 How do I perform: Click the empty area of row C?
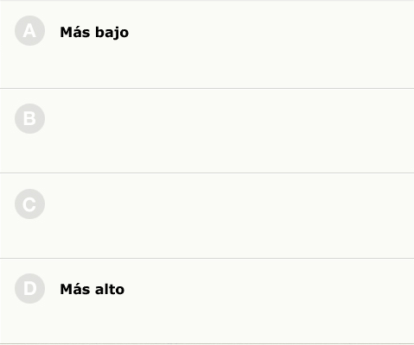click(x=227, y=216)
